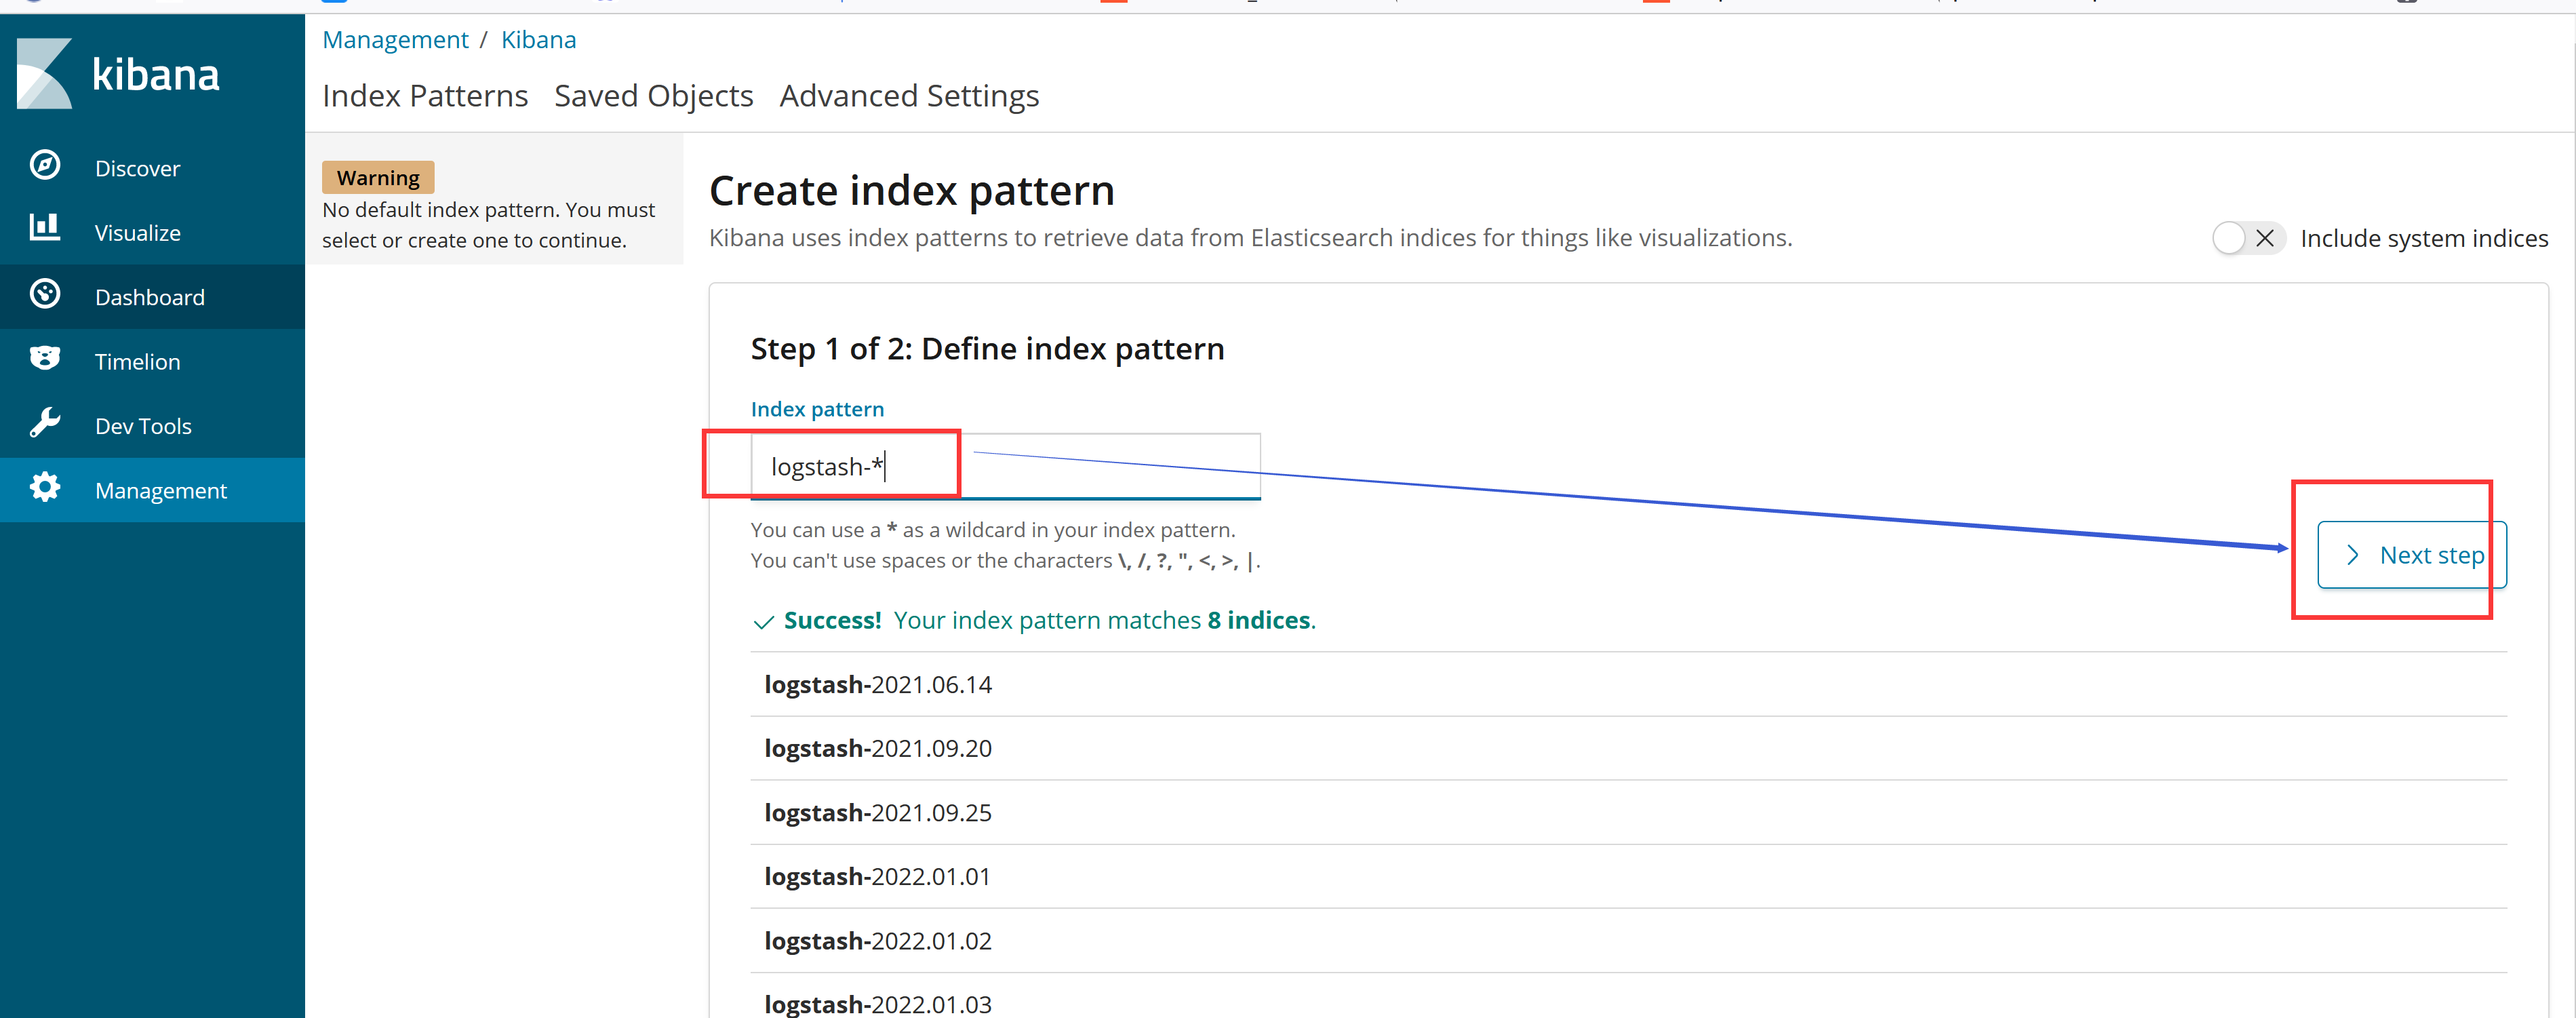Click the Kibana logo icon
Viewport: 2576px width, 1018px height.
tap(45, 74)
